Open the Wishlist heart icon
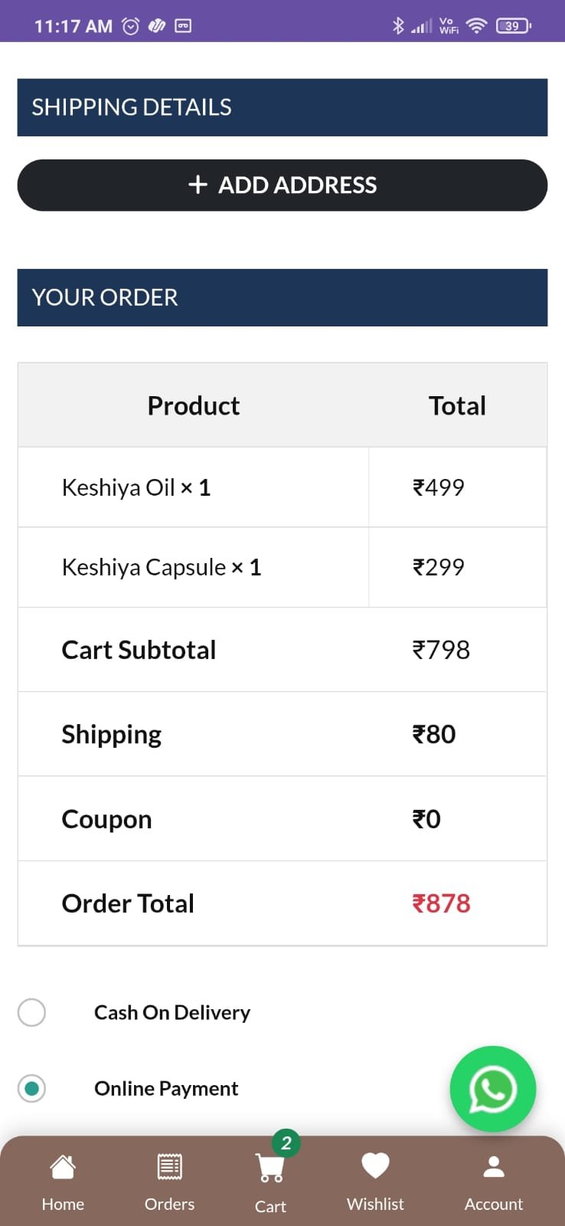 (375, 1166)
